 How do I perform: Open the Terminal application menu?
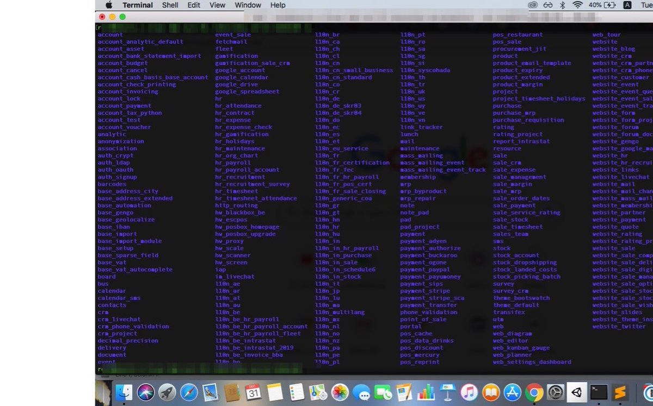[138, 5]
